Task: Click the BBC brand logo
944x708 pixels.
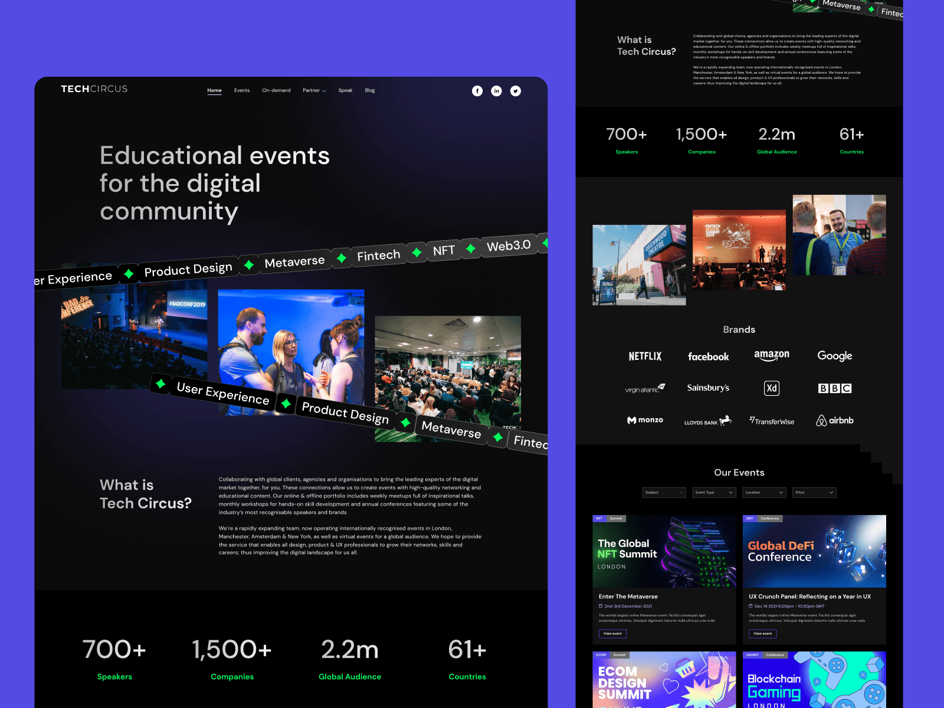Action: tap(835, 388)
